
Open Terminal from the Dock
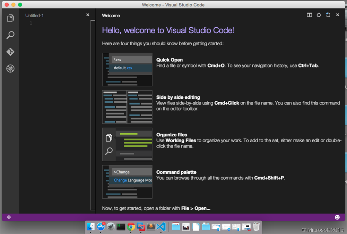click(x=121, y=227)
